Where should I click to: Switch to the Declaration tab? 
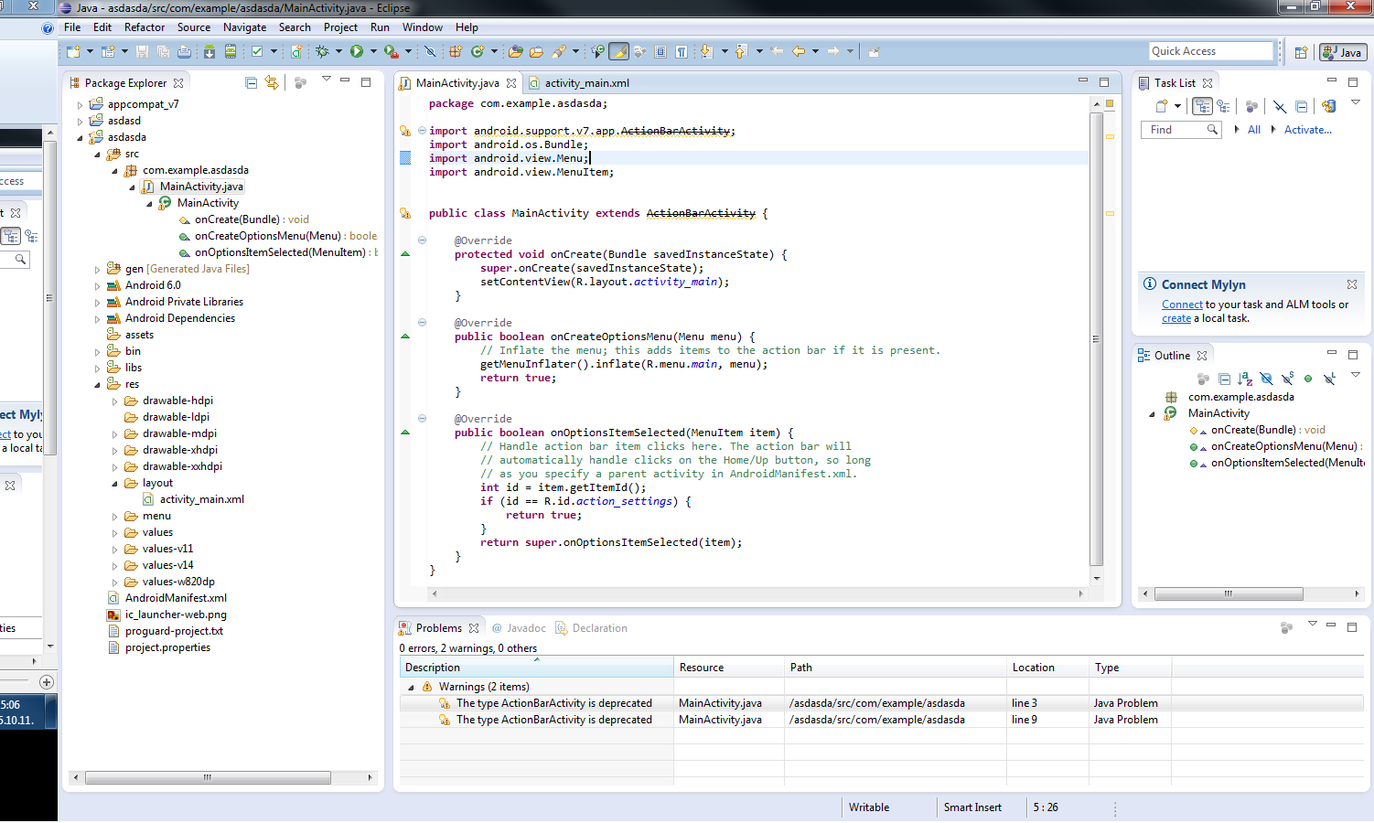[591, 628]
